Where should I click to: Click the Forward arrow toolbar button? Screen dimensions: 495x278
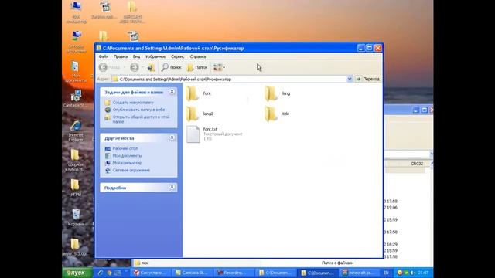tap(135, 67)
